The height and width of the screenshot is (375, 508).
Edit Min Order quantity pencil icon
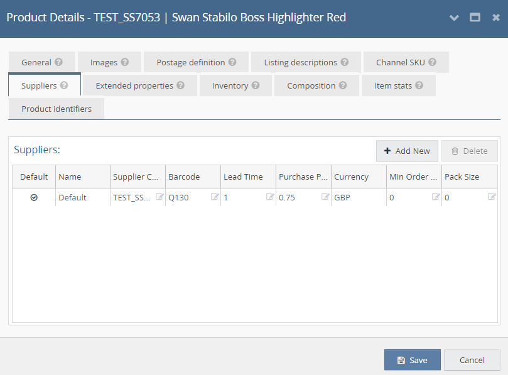point(436,197)
